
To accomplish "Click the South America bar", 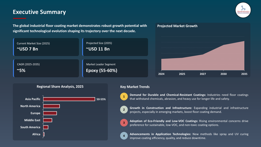I will 46,127.
